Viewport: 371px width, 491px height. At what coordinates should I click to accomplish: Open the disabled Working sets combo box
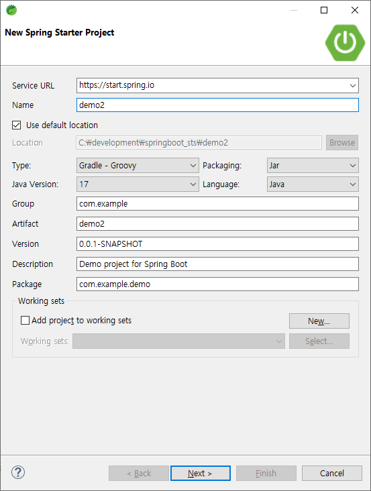tap(178, 341)
